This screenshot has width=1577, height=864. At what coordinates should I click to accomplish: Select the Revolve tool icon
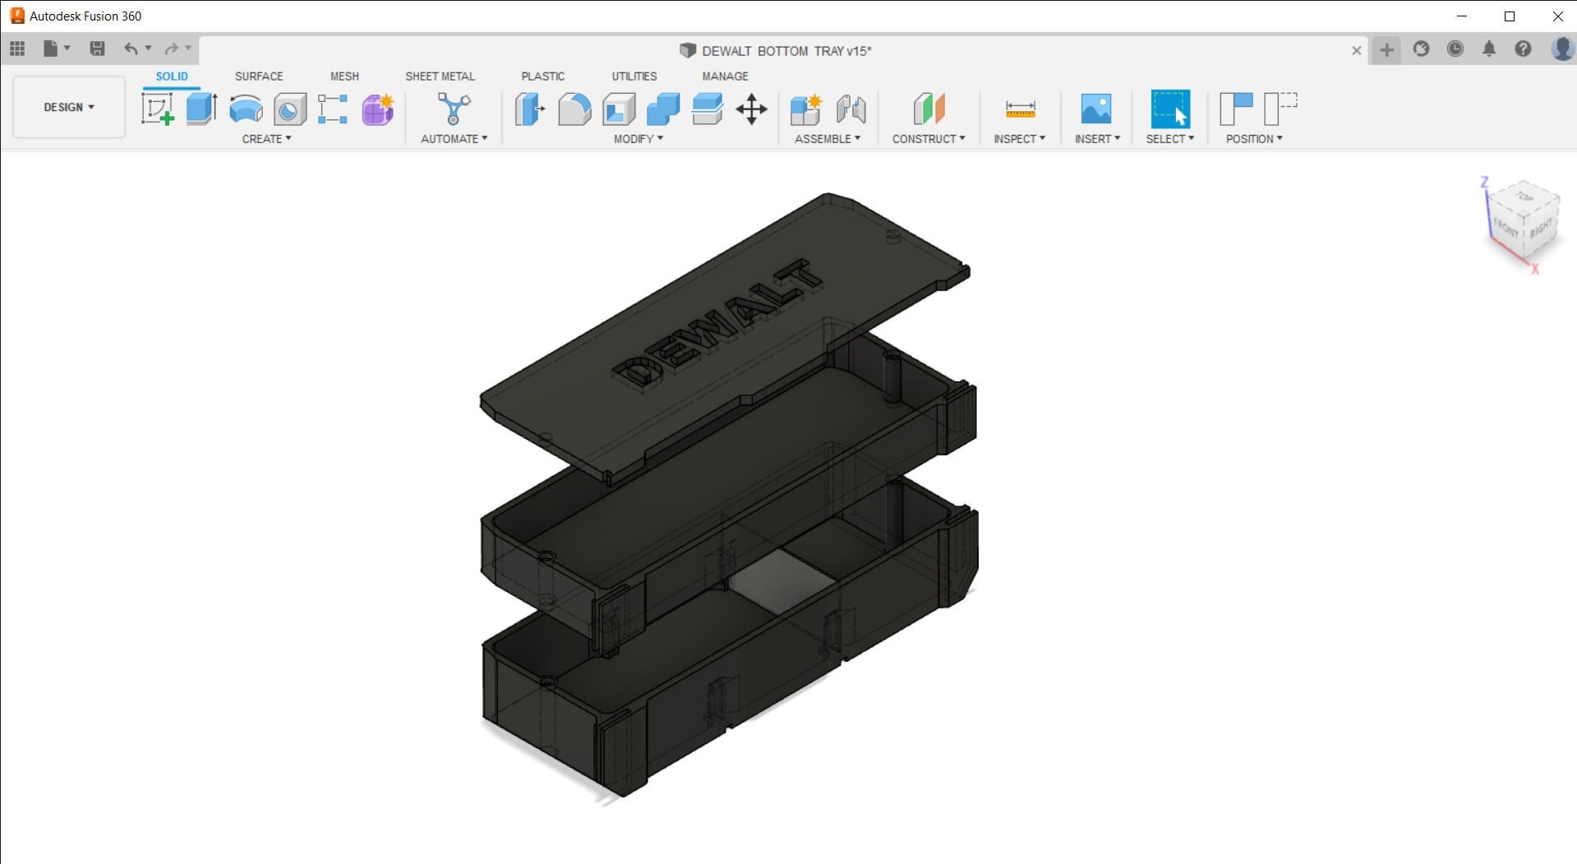pyautogui.click(x=246, y=109)
